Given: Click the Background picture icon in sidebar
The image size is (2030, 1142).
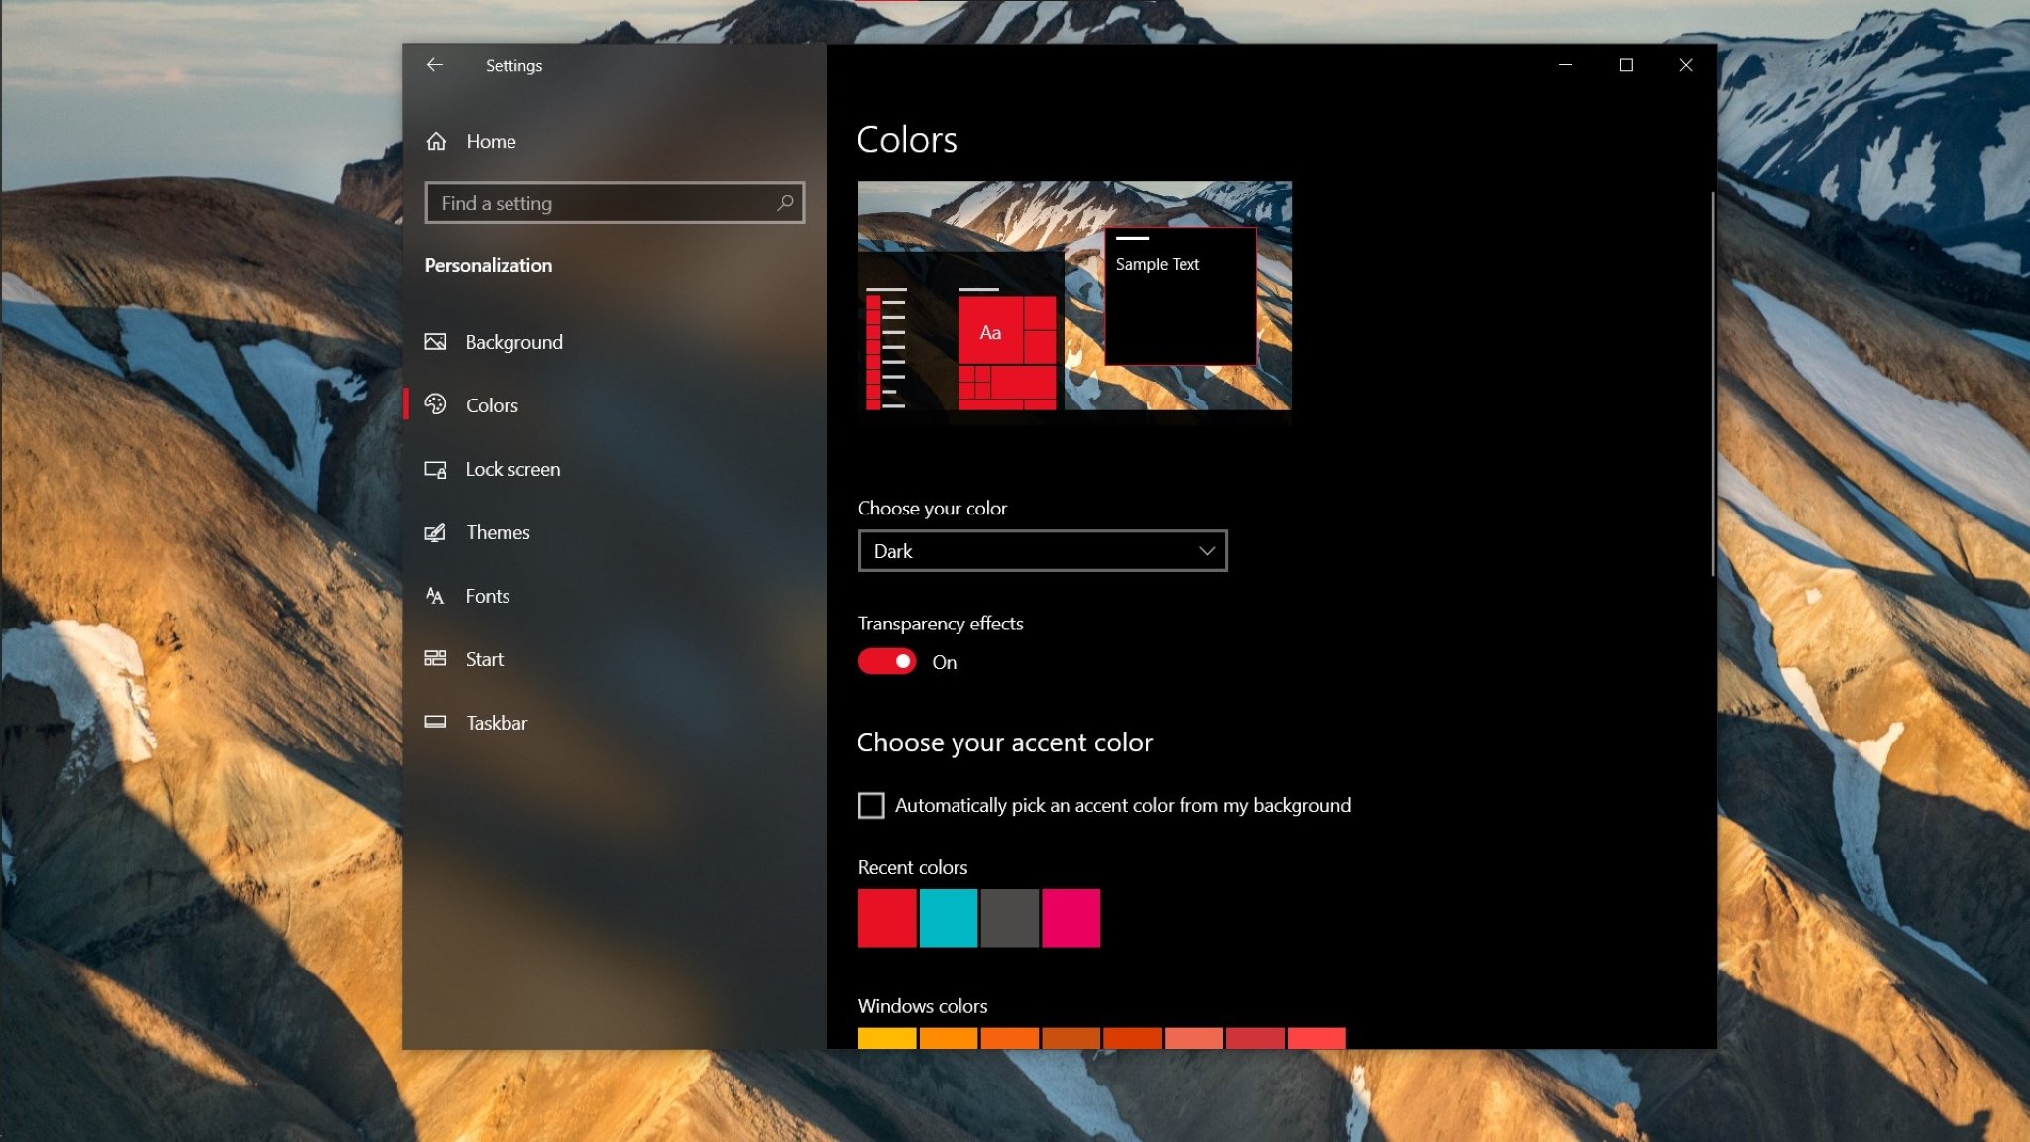Looking at the screenshot, I should [435, 342].
